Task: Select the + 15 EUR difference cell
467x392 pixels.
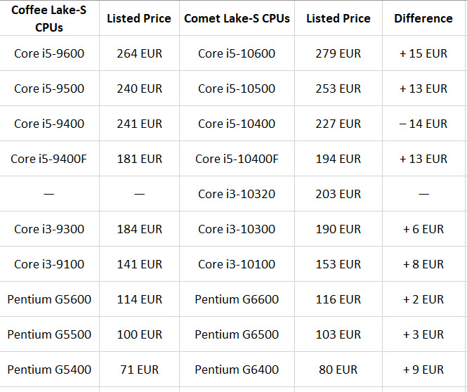Action: [423, 53]
